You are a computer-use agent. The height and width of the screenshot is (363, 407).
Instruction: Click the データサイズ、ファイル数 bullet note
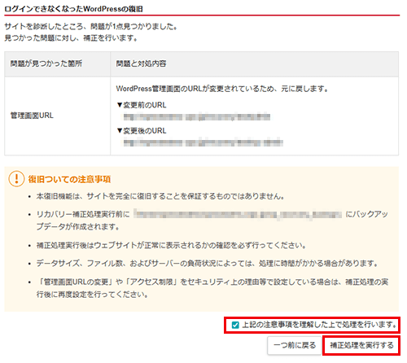pos(208,263)
